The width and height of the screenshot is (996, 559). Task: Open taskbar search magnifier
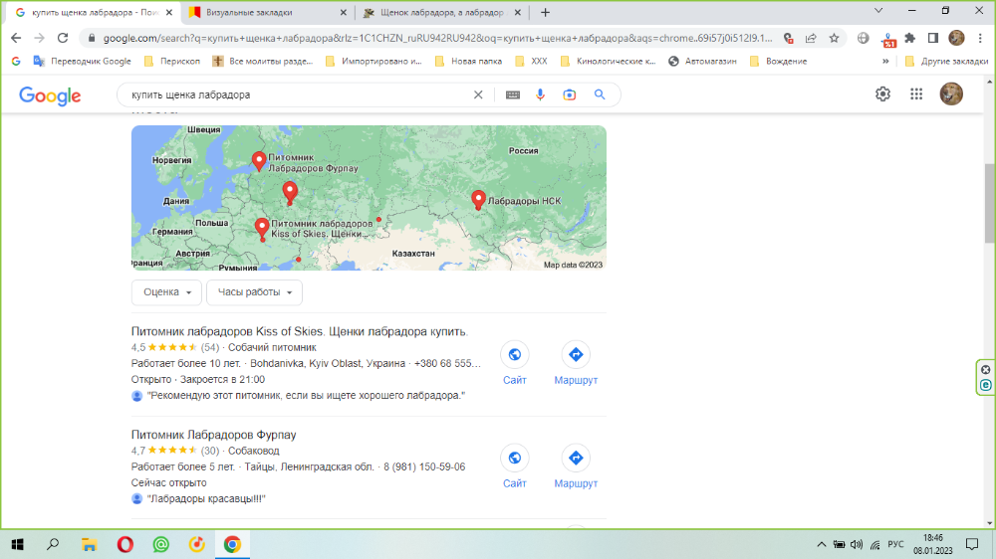[54, 544]
